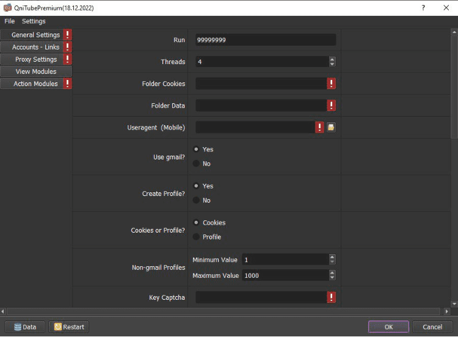The image size is (458, 337).
Task: Click the warning icon on Proxy Settings
Action: (67, 59)
